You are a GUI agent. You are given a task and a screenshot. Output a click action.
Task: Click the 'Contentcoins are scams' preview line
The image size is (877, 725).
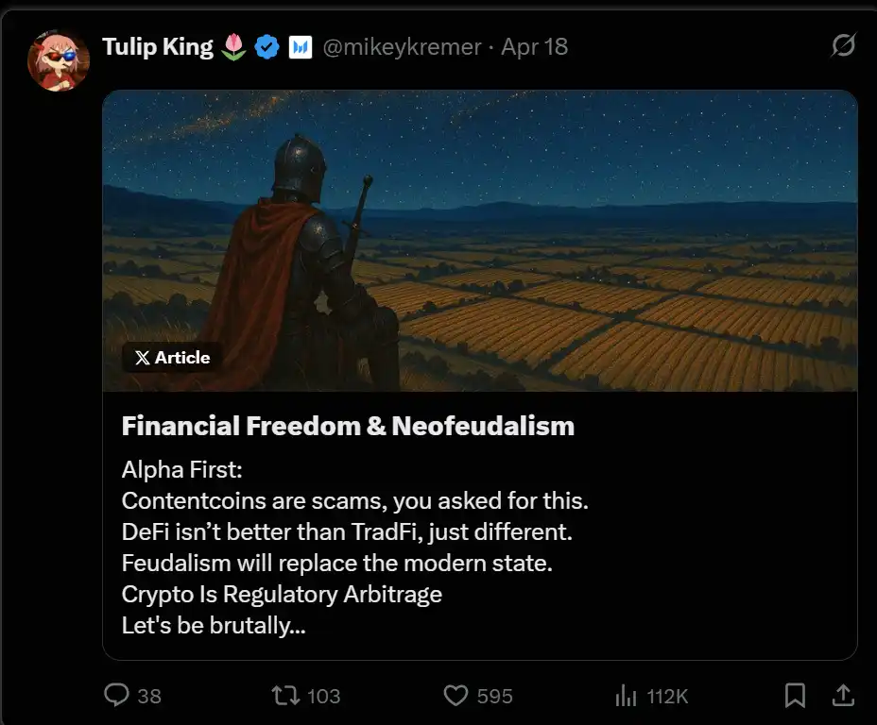click(354, 500)
